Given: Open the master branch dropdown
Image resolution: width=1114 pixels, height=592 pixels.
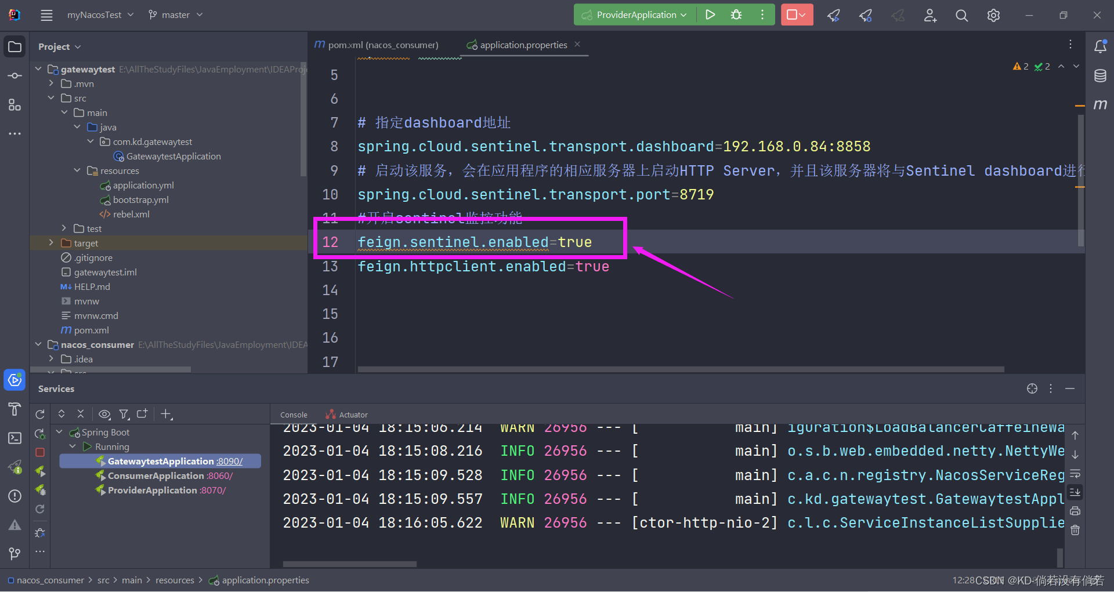Looking at the screenshot, I should point(175,15).
